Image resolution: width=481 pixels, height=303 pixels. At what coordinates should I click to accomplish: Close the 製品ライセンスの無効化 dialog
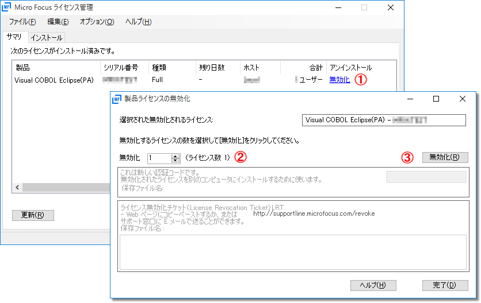coord(462,99)
